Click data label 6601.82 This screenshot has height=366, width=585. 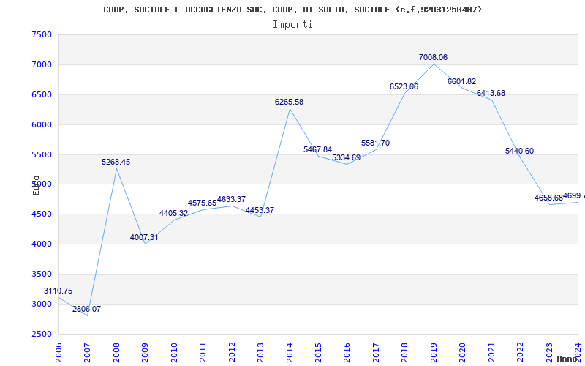pos(462,82)
